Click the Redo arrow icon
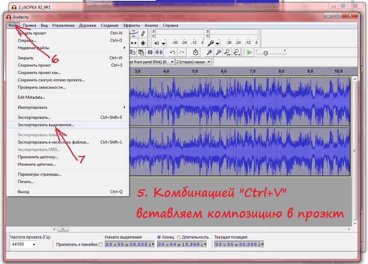Viewport: 368px width, 264px height. 181,52
